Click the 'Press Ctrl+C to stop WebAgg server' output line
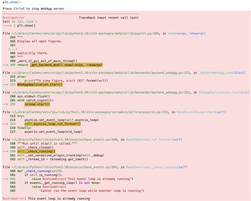 [x=33, y=8]
